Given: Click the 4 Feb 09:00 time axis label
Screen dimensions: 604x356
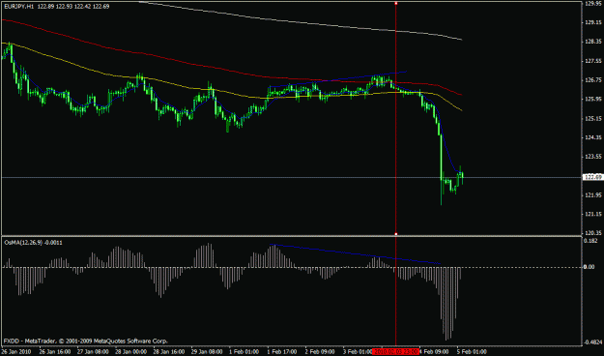Looking at the screenshot, I should click(x=434, y=352).
